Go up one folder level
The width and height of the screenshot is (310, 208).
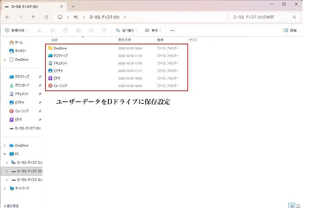pyautogui.click(x=33, y=17)
